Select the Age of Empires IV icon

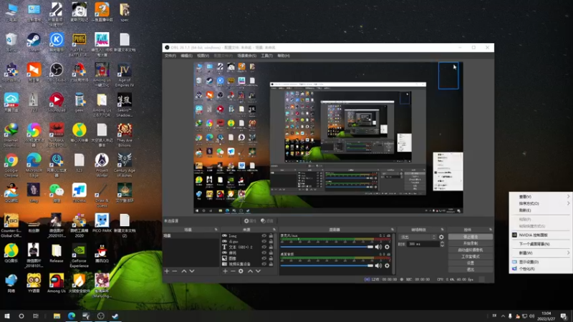point(125,74)
